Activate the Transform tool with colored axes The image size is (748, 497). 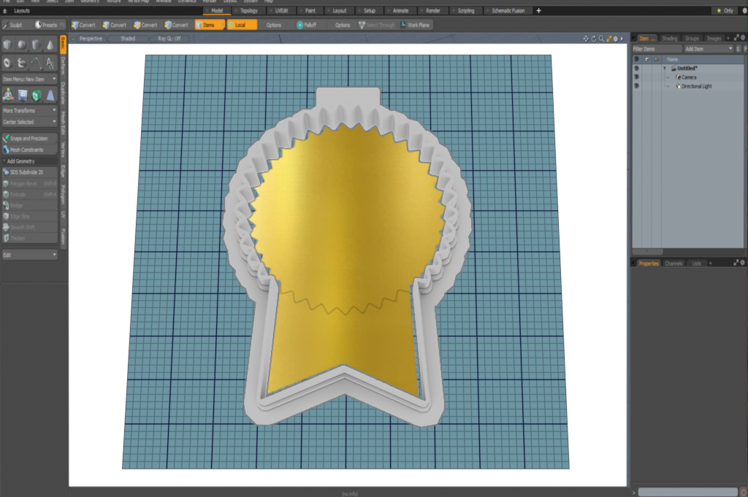point(8,96)
